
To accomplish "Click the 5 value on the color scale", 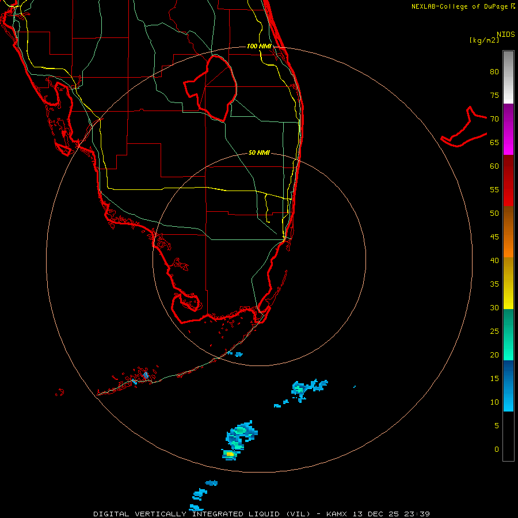I will pos(497,426).
